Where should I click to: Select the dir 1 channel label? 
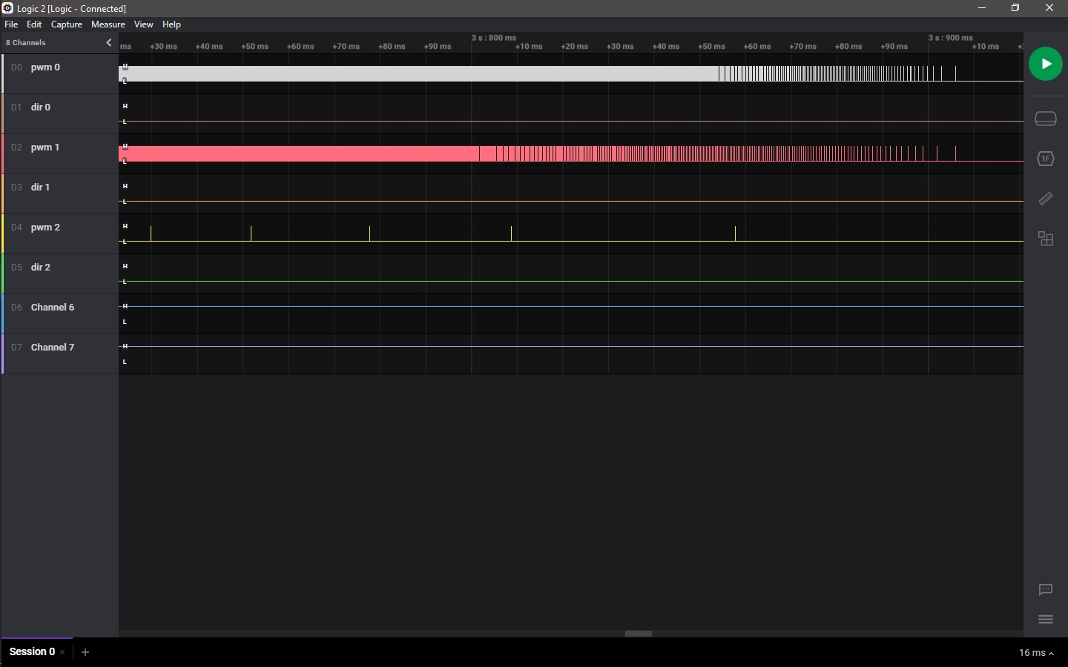coord(40,188)
